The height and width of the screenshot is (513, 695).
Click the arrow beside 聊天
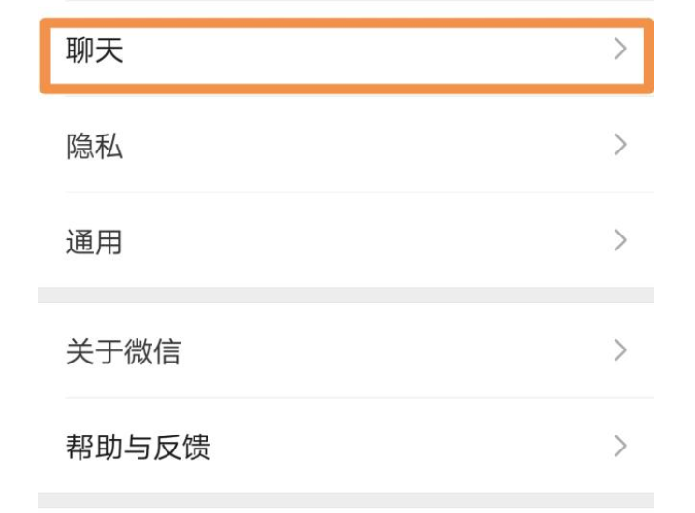pyautogui.click(x=619, y=50)
